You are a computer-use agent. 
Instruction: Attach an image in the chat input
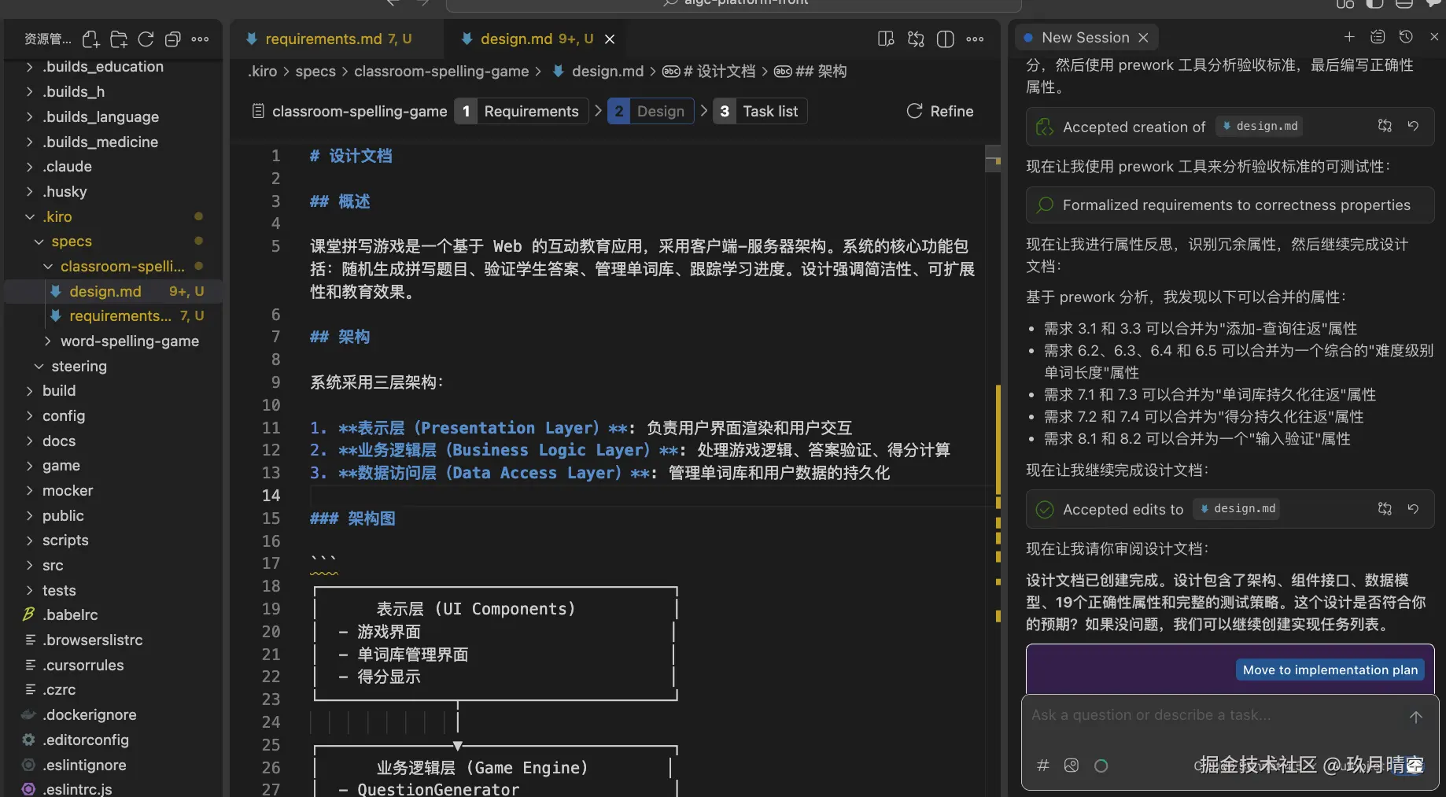coord(1071,766)
